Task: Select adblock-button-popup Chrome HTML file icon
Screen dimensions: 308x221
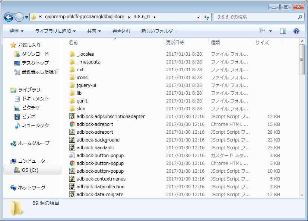Action: [x=72, y=163]
